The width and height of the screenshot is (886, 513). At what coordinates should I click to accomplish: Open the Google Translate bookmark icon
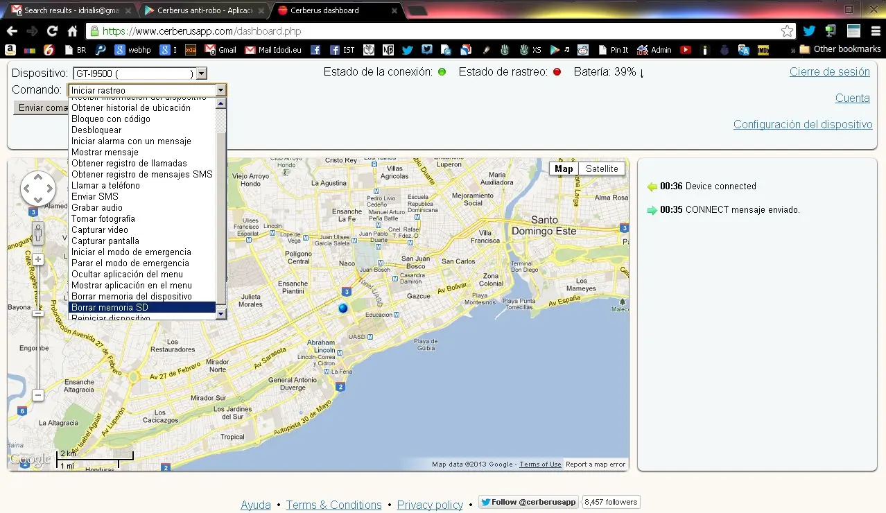(x=744, y=50)
